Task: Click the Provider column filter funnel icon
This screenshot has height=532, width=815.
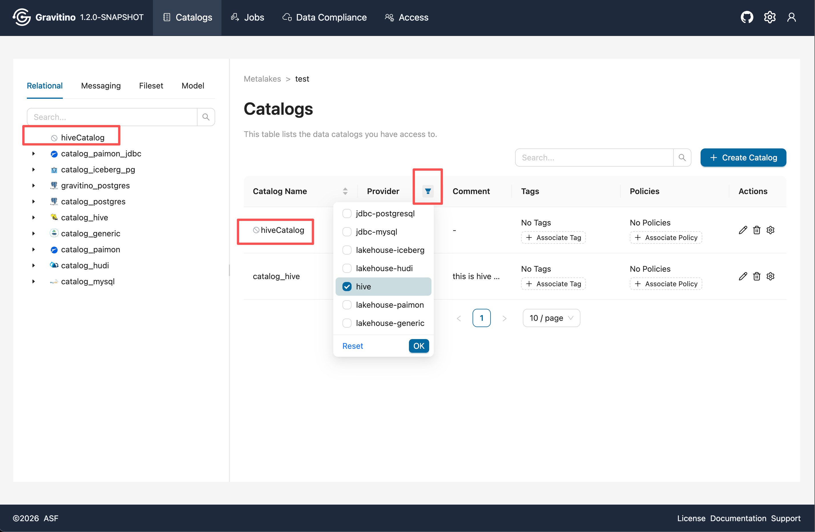Action: [x=427, y=191]
